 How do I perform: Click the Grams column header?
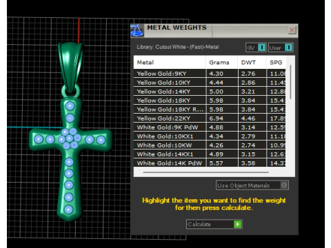point(222,63)
